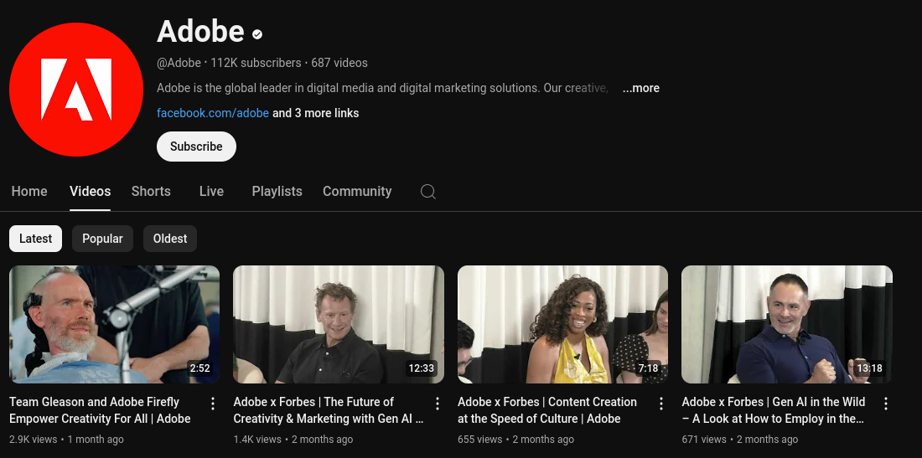This screenshot has height=458, width=922.
Task: Sort videos by Oldest
Action: (x=170, y=239)
